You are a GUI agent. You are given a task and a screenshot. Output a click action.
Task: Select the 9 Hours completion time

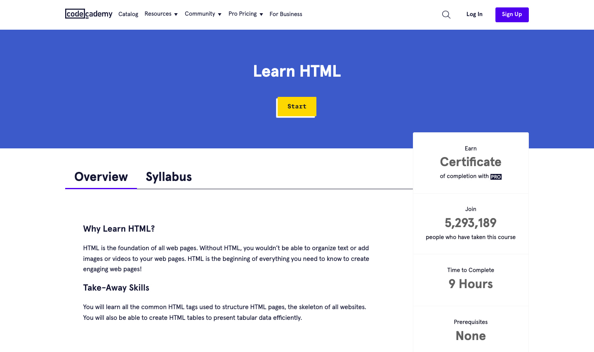(471, 284)
